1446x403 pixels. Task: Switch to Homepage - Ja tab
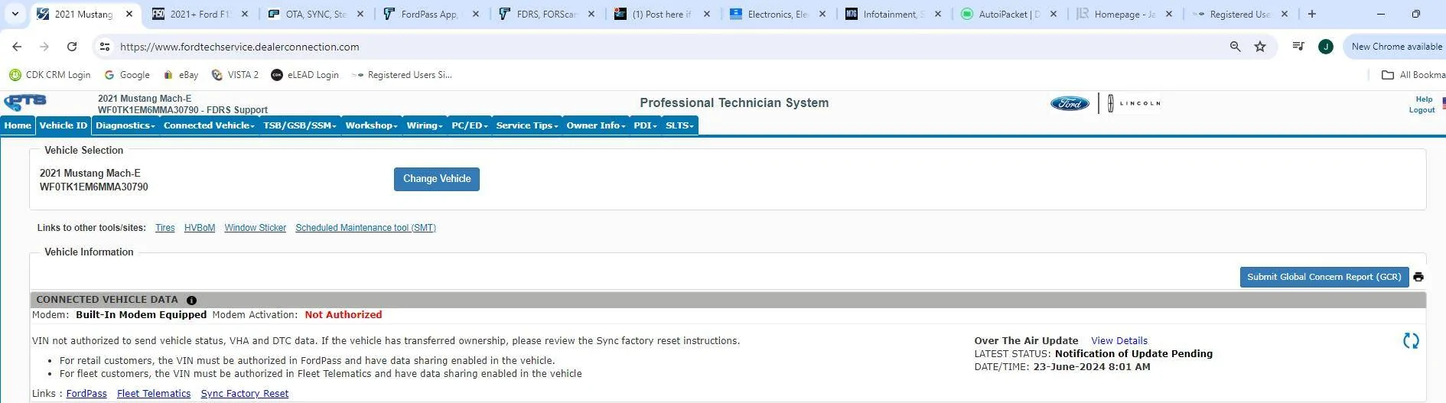1123,14
